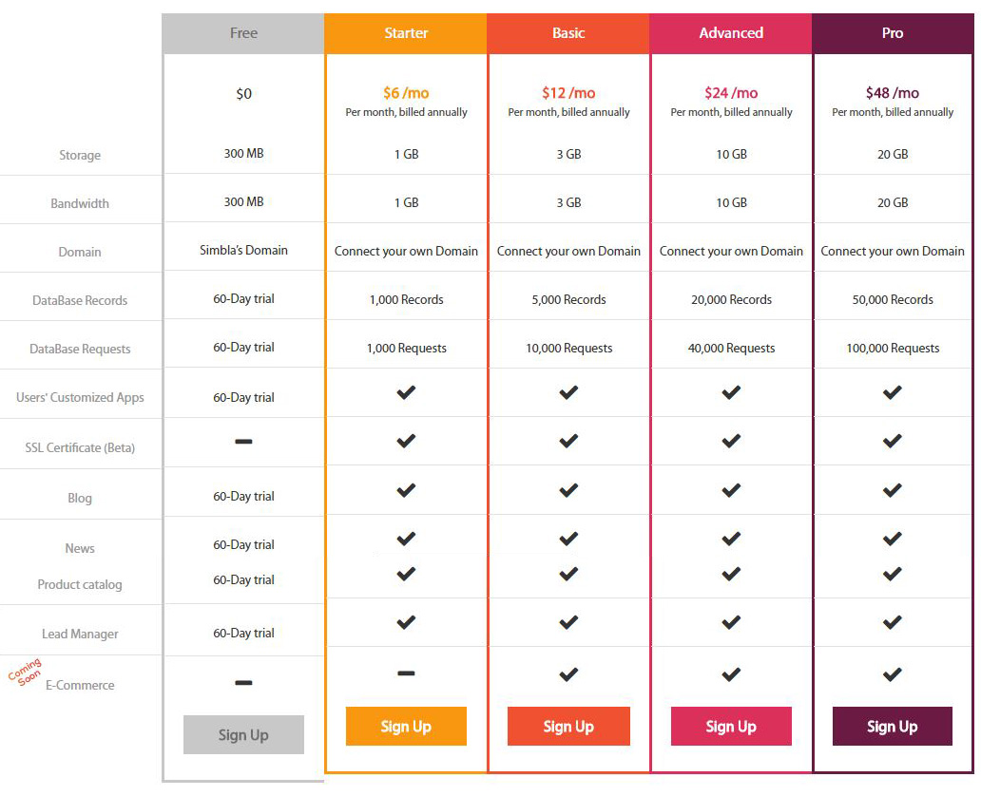Click the Coming Soon badge beside E-Commerce
The image size is (981, 796).
tap(25, 672)
